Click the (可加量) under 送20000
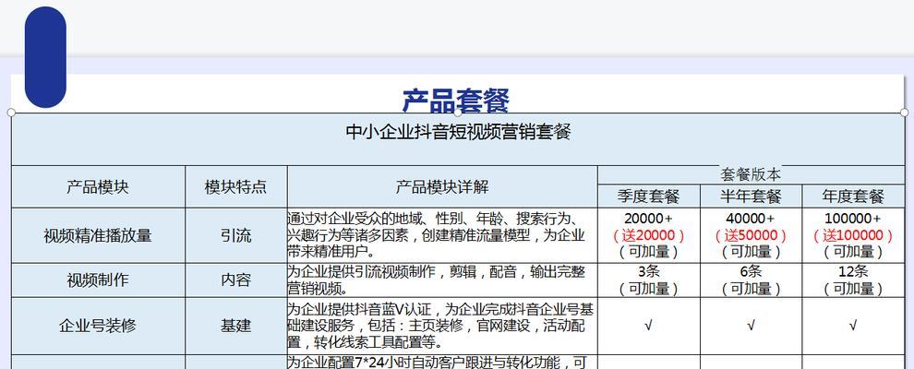The height and width of the screenshot is (369, 914). (x=648, y=252)
